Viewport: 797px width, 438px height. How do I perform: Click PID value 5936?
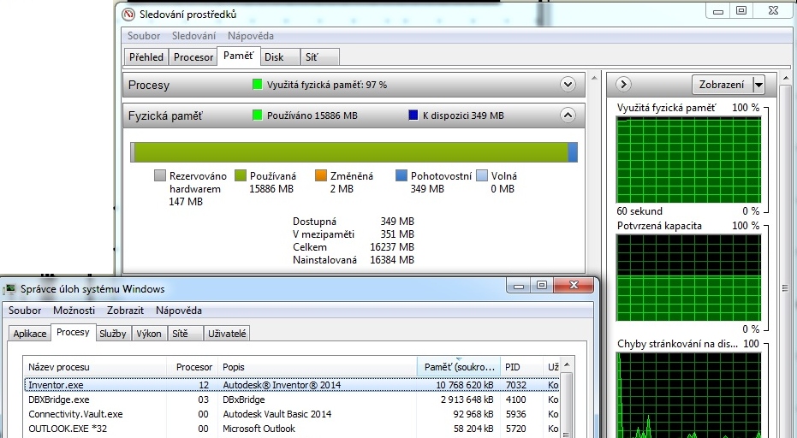(x=516, y=414)
